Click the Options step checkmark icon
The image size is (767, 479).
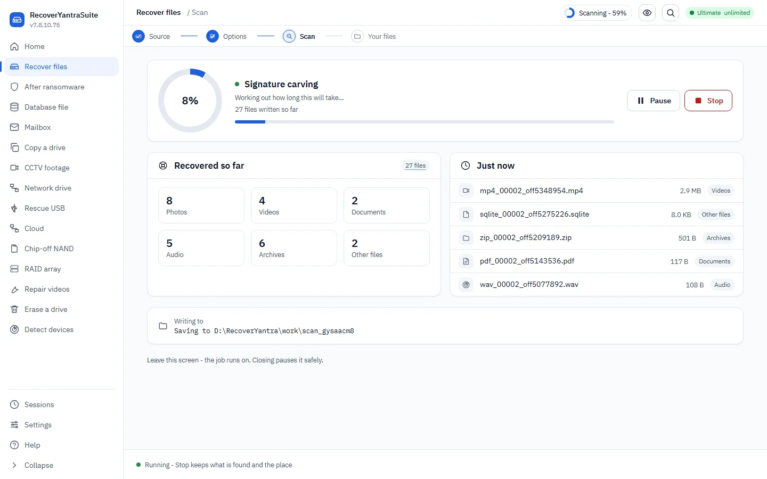[x=213, y=36]
